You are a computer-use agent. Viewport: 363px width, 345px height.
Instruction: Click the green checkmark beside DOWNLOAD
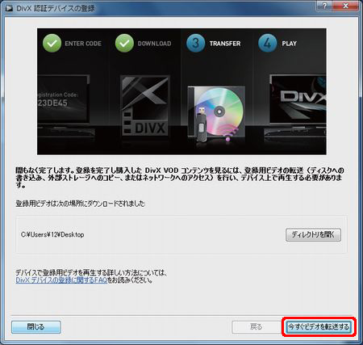point(124,43)
